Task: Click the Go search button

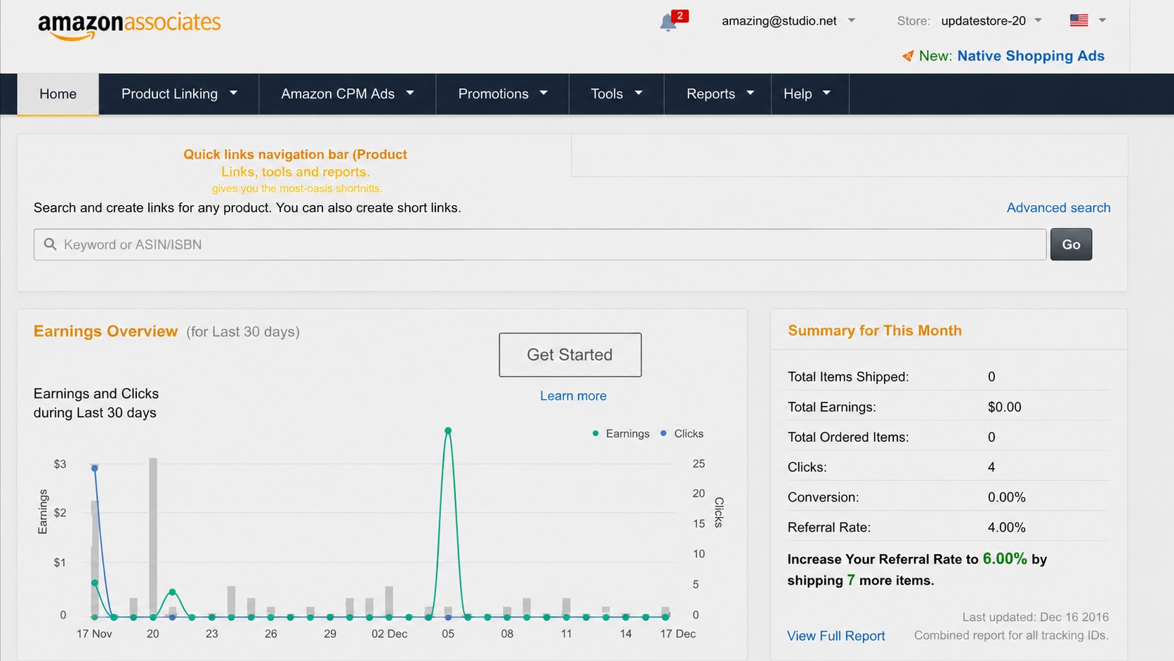Action: [1071, 244]
